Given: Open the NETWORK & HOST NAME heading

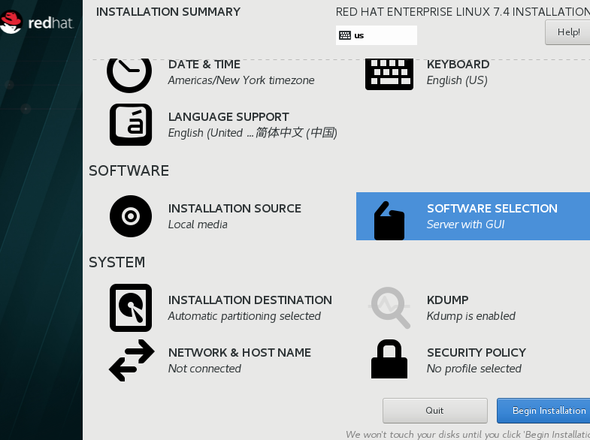Looking at the screenshot, I should click(x=239, y=352).
